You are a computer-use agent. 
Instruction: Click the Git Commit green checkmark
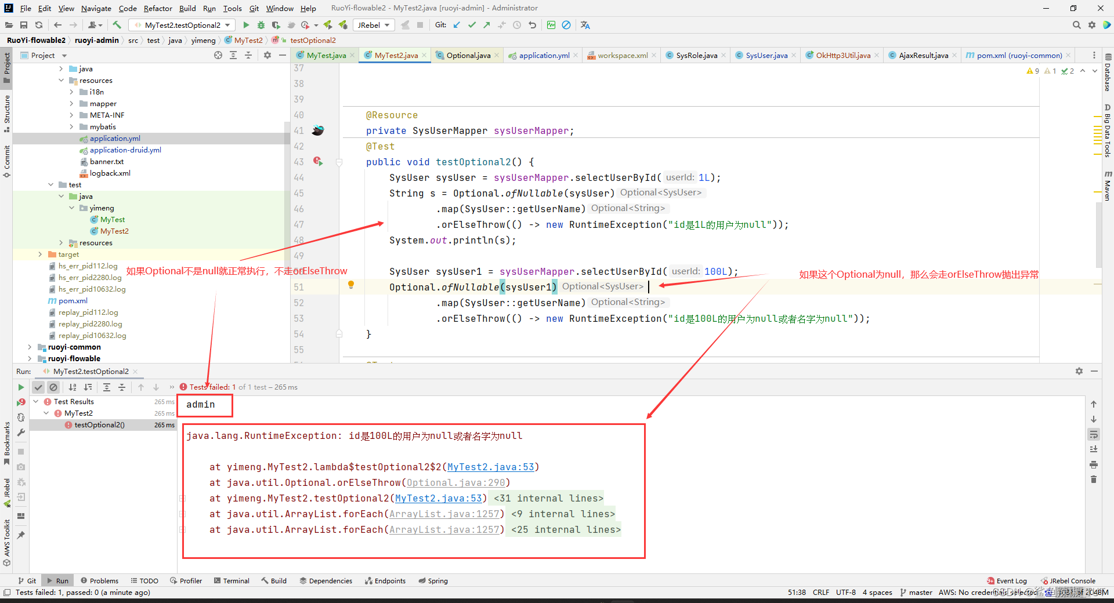pos(472,25)
